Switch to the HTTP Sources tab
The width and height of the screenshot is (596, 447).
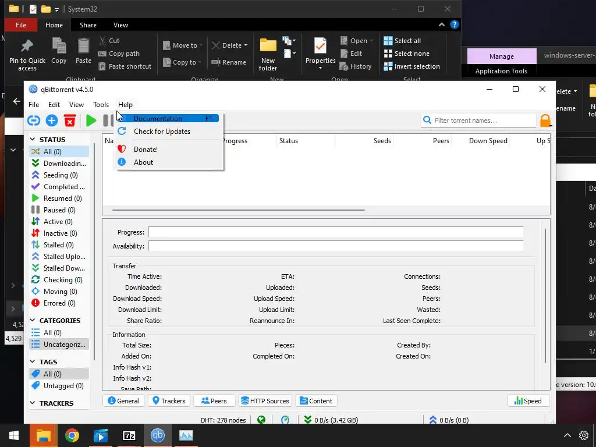tap(265, 401)
